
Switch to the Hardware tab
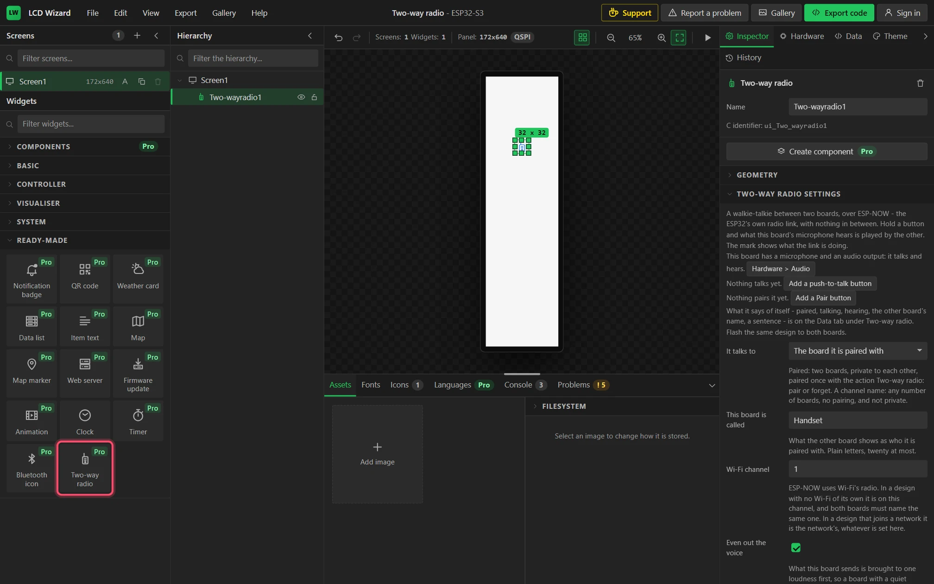801,36
